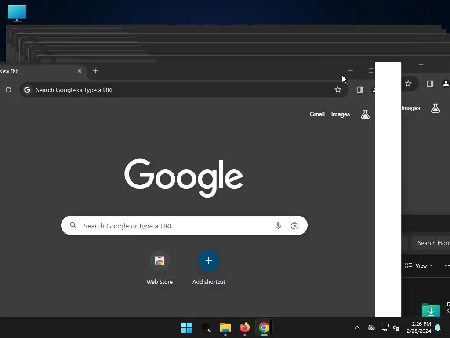Open the Web Store shortcut
This screenshot has height=338, width=450.
click(x=160, y=268)
